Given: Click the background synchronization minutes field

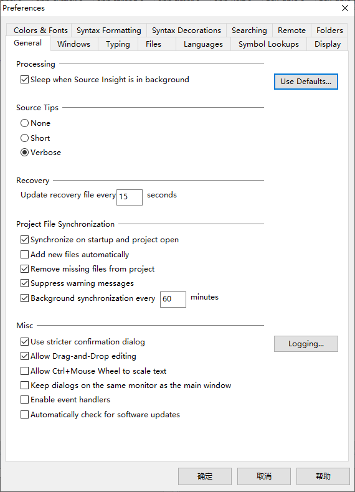Looking at the screenshot, I should click(173, 300).
